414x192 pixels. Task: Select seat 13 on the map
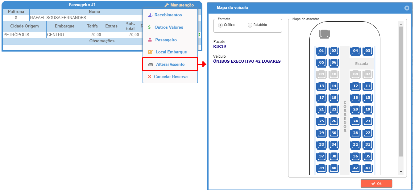pyautogui.click(x=321, y=86)
